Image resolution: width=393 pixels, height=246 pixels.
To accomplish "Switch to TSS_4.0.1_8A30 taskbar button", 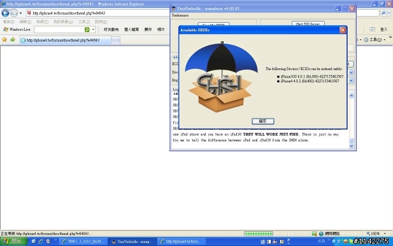I will pos(84,242).
